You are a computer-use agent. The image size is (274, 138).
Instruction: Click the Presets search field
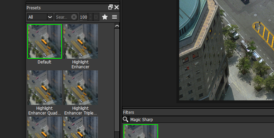(x=63, y=17)
